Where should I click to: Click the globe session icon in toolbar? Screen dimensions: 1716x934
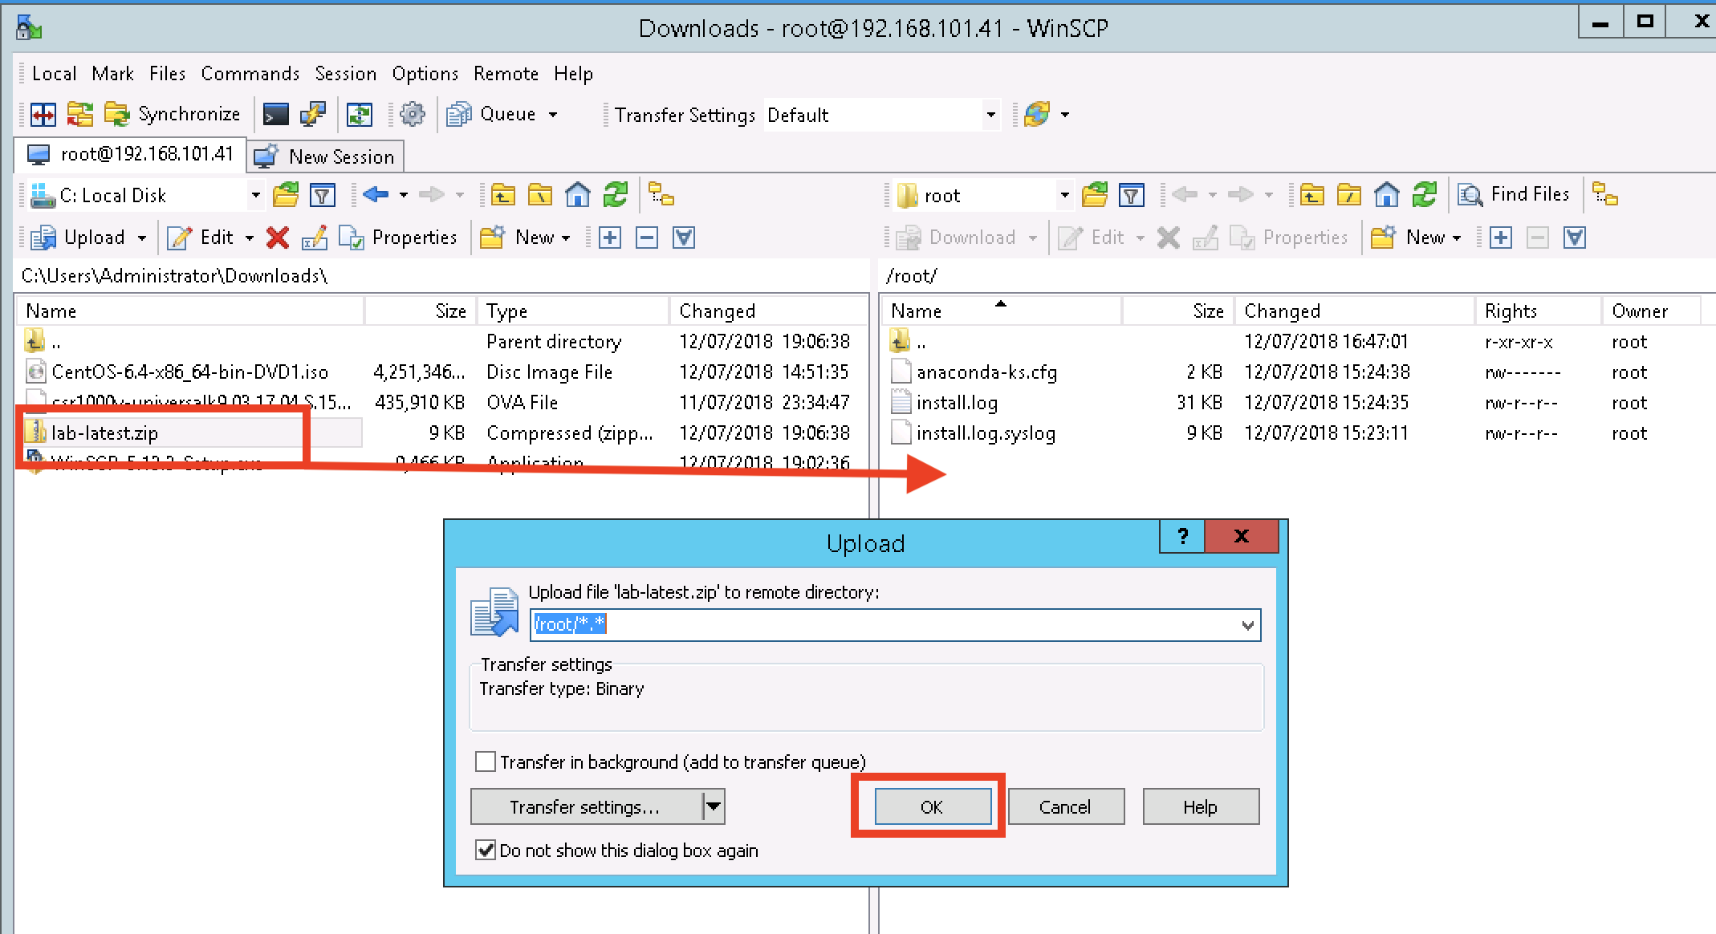click(x=1036, y=115)
